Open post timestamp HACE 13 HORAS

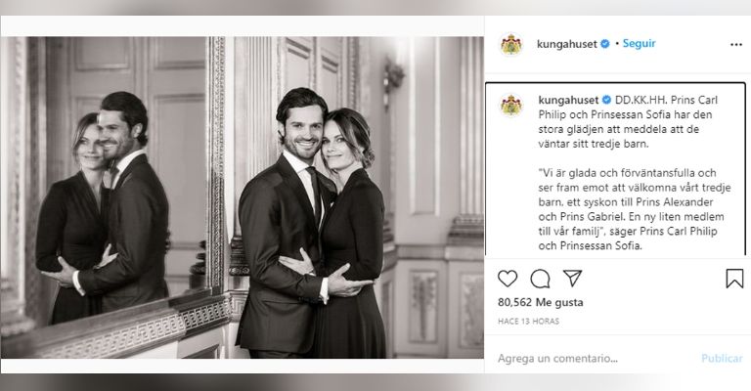point(528,322)
